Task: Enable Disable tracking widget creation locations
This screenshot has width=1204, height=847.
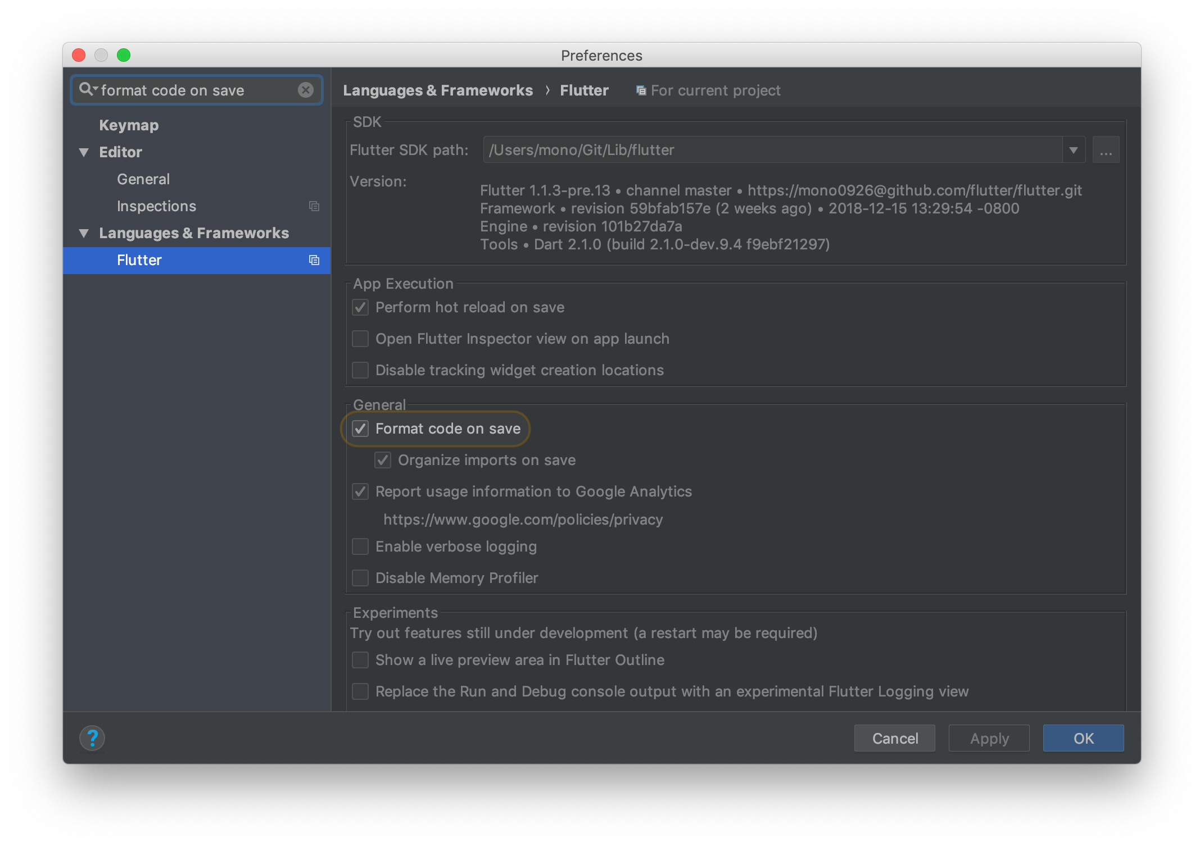Action: pos(360,370)
